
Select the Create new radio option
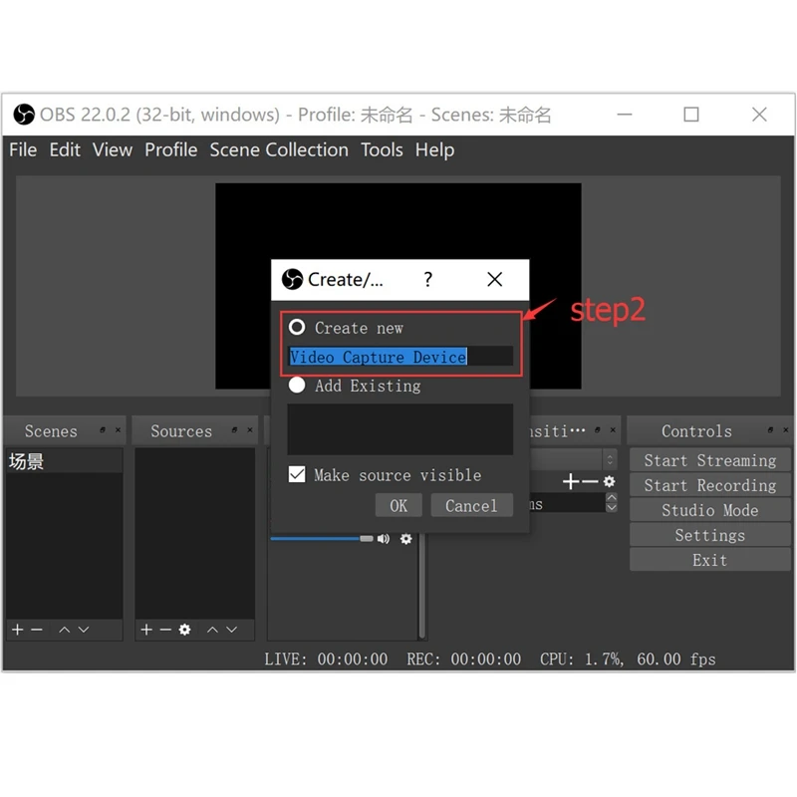click(297, 327)
